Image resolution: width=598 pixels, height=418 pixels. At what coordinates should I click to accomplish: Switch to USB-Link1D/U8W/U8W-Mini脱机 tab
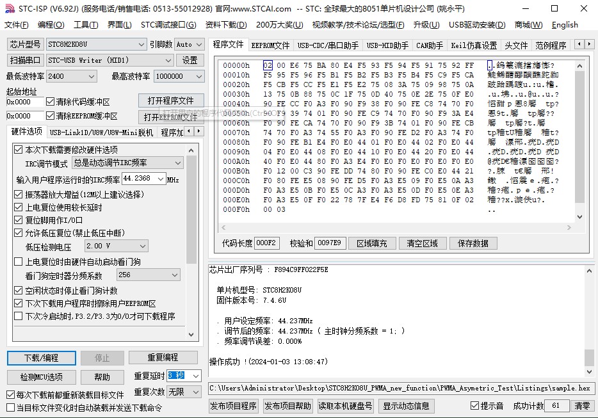(101, 133)
